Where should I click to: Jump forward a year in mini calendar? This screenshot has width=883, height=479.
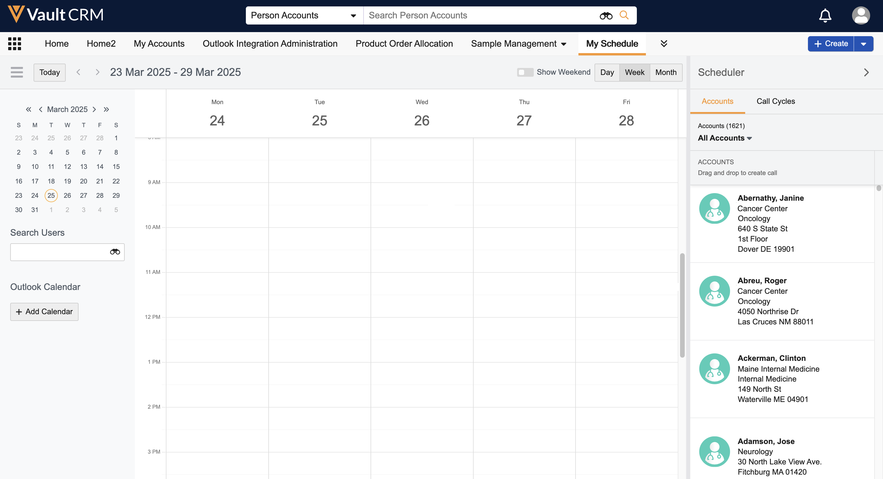pos(106,110)
